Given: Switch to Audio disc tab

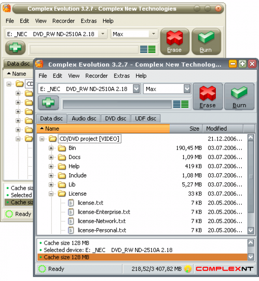Looking at the screenshot, I should 84,118.
